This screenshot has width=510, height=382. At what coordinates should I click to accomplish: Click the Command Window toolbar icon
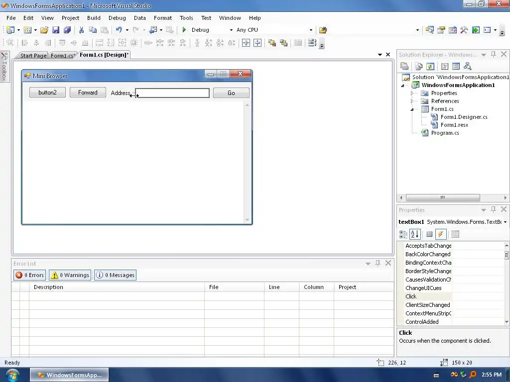[x=487, y=30]
